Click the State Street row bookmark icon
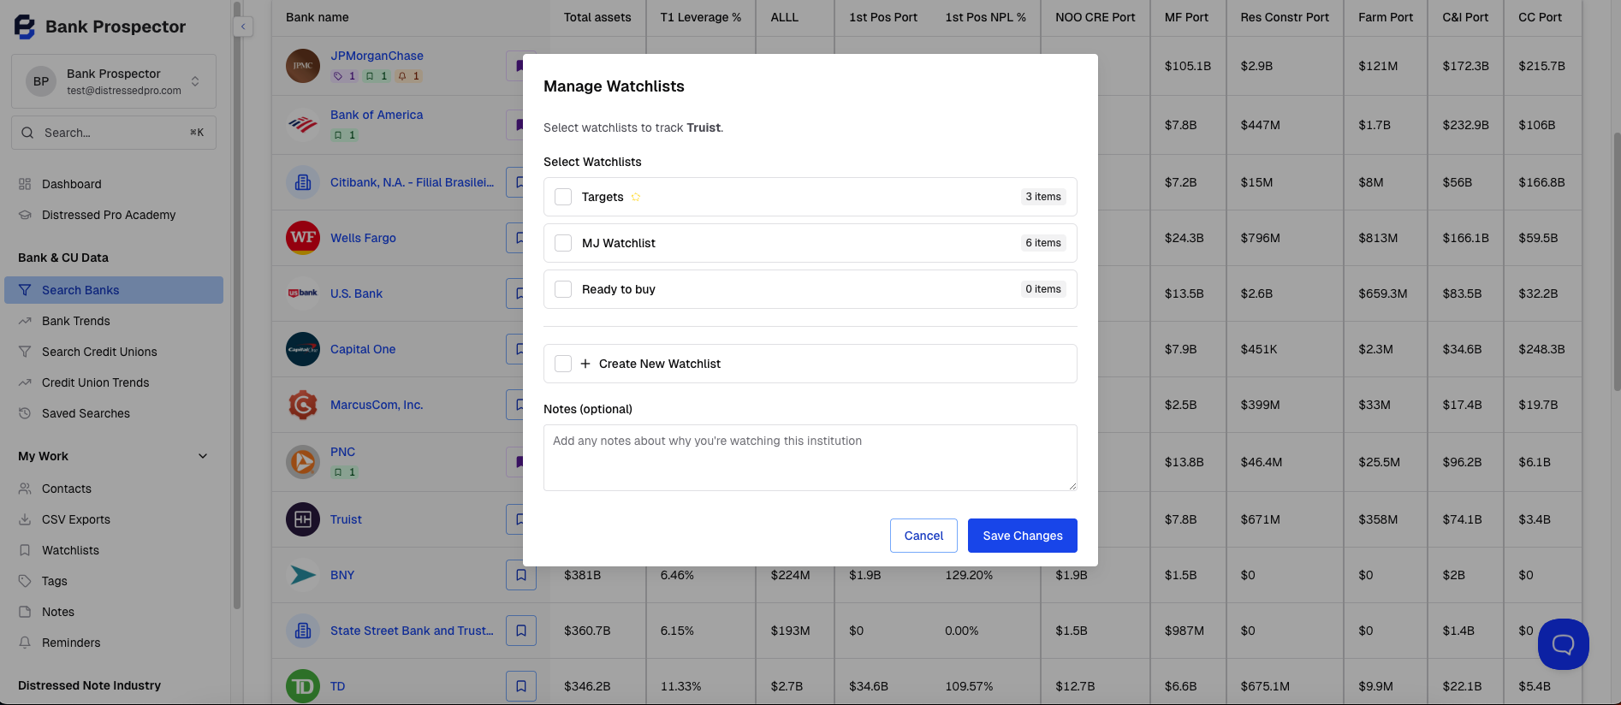This screenshot has height=705, width=1621. click(521, 631)
